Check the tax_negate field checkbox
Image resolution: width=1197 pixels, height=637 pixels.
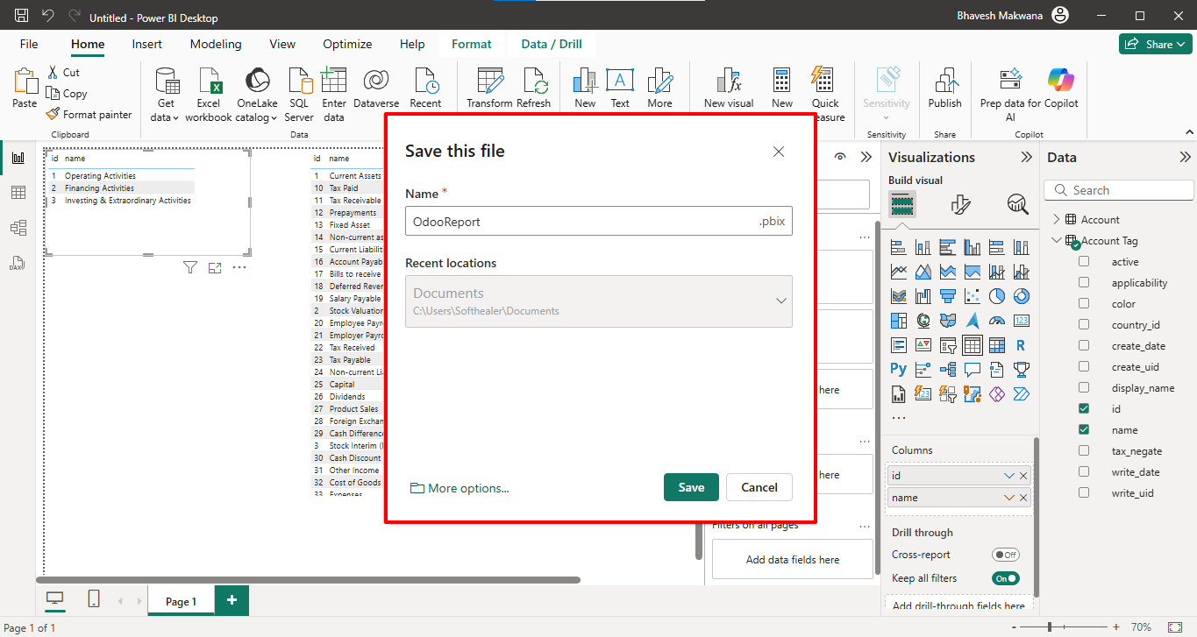click(1084, 451)
